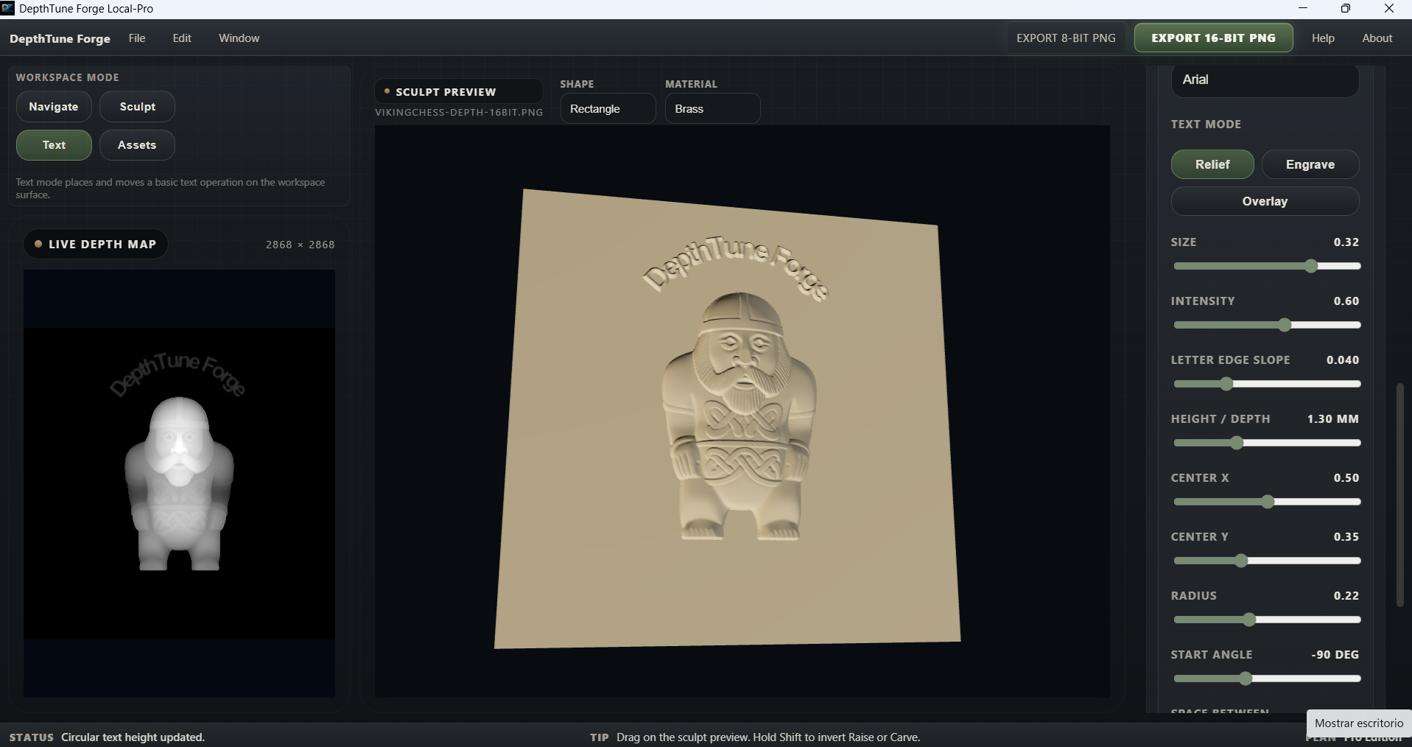
Task: Click the TEXT MODE heading
Action: (1206, 124)
